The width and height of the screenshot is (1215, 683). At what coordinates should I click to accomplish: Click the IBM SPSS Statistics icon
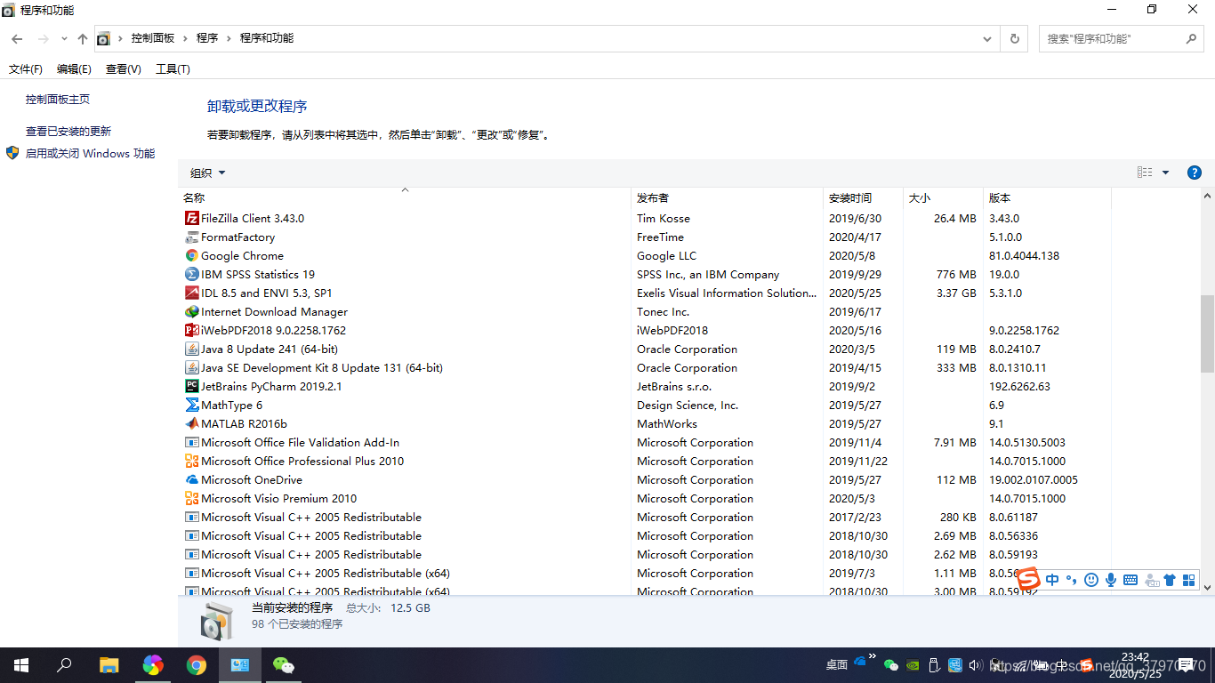coord(191,274)
